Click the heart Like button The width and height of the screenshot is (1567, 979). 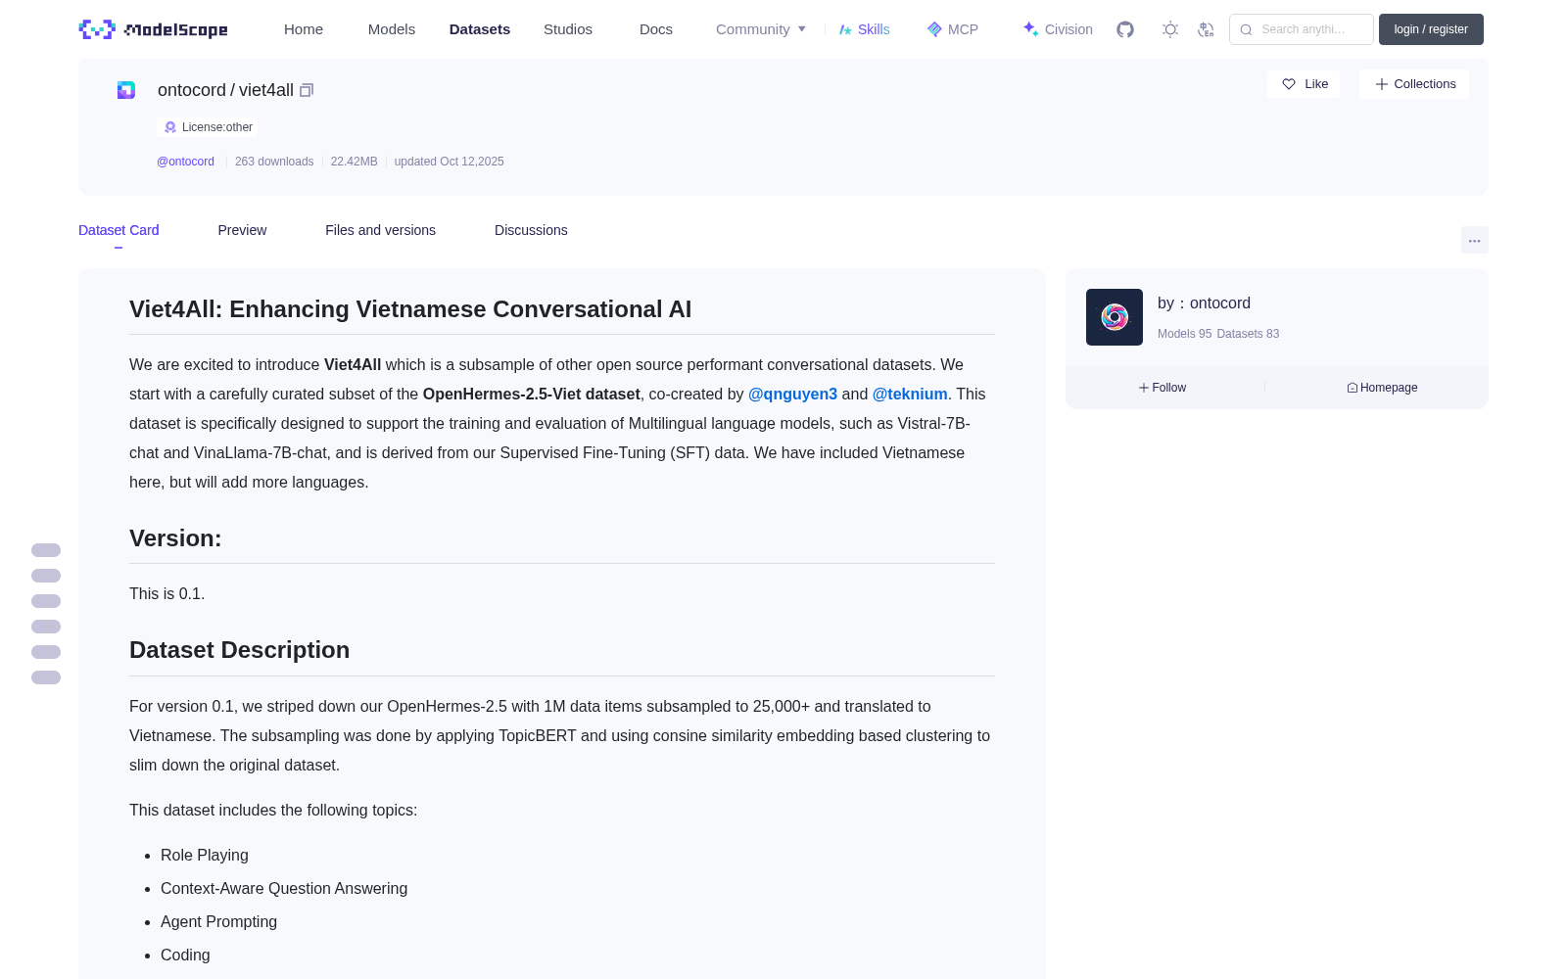[1304, 84]
